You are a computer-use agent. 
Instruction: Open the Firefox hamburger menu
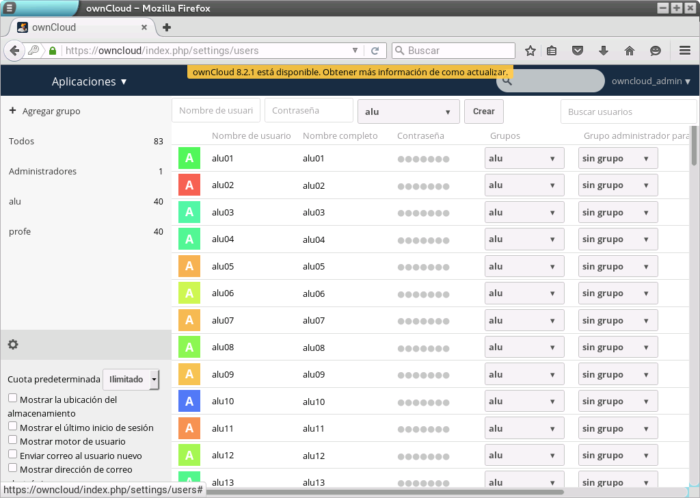coord(684,51)
